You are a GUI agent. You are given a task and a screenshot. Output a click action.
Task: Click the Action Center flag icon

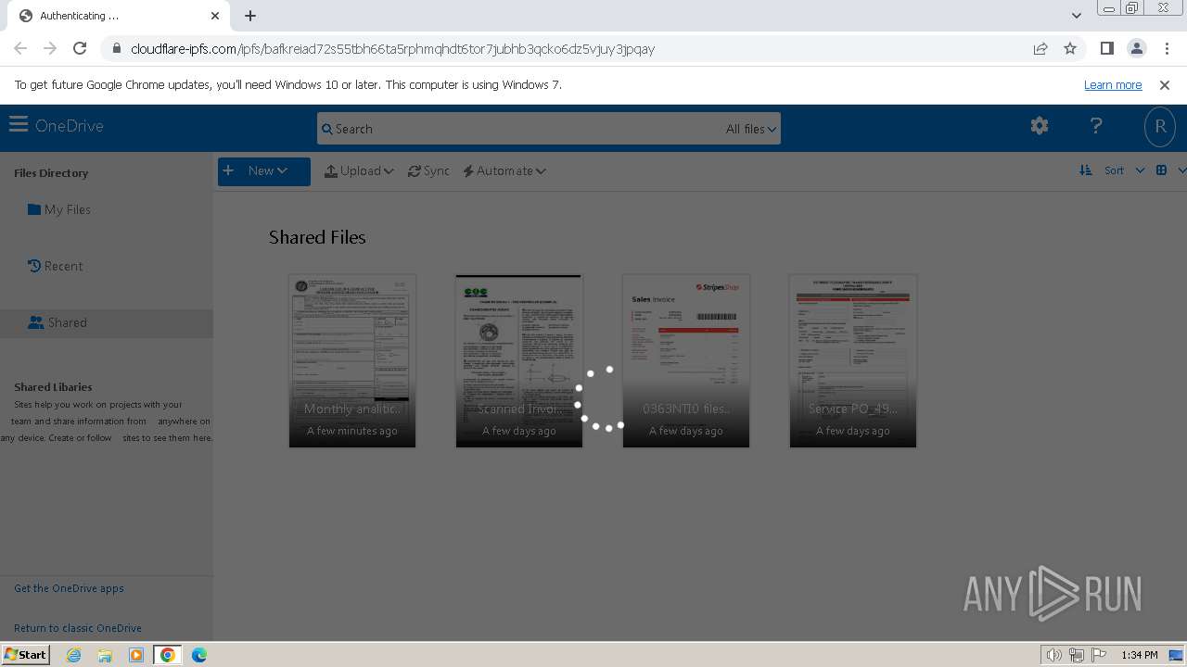coord(1099,655)
